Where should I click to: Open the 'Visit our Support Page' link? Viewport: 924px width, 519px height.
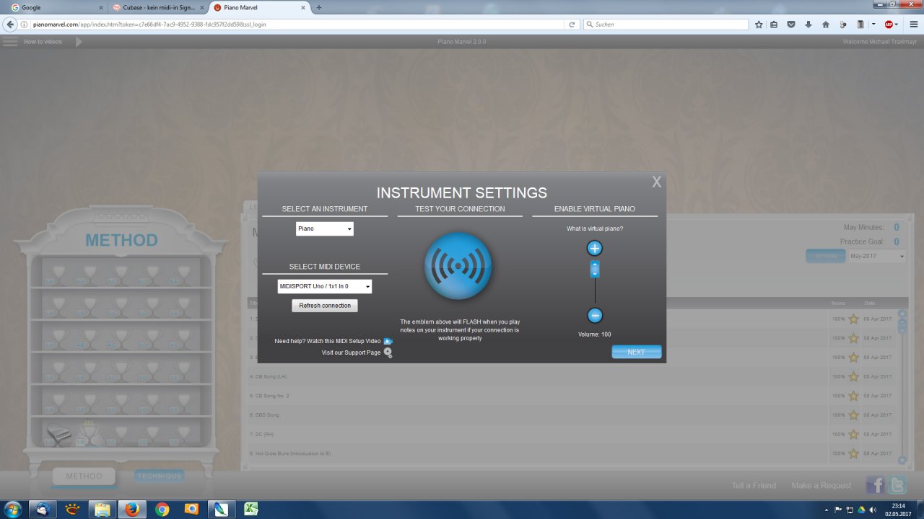pos(351,352)
